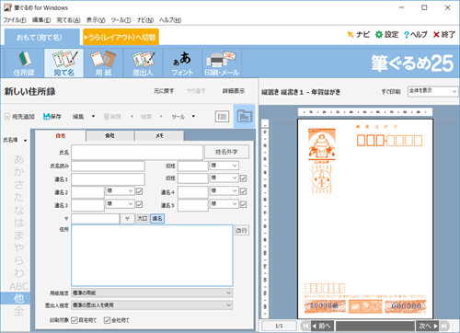Viewport: 460px width, 333px height.
Task: Switch to the メモ tab
Action: click(x=159, y=135)
